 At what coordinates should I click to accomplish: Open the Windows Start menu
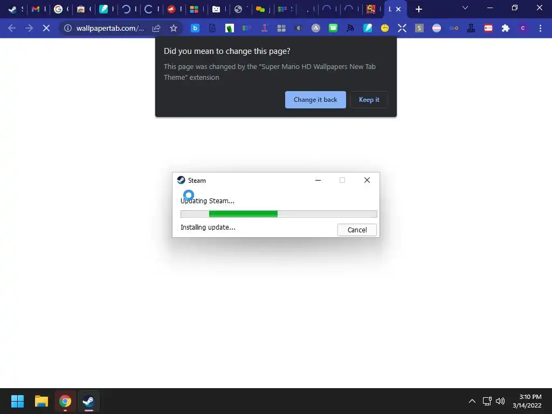coord(17,401)
